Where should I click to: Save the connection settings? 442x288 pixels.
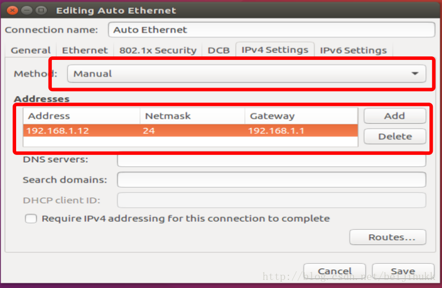click(403, 271)
